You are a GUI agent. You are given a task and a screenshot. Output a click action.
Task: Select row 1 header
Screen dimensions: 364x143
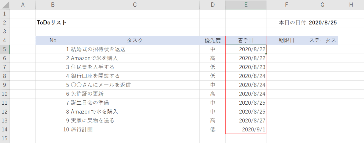[x=5, y=14]
